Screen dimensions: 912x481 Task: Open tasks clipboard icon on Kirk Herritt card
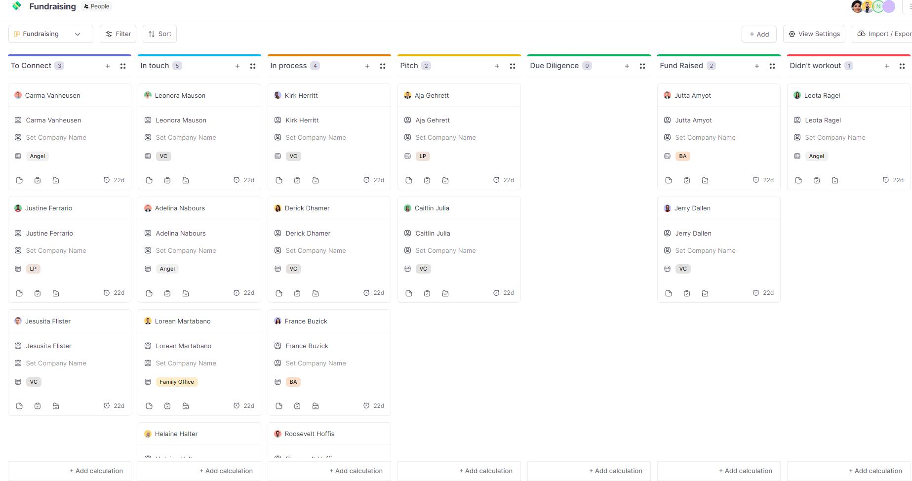coord(297,180)
